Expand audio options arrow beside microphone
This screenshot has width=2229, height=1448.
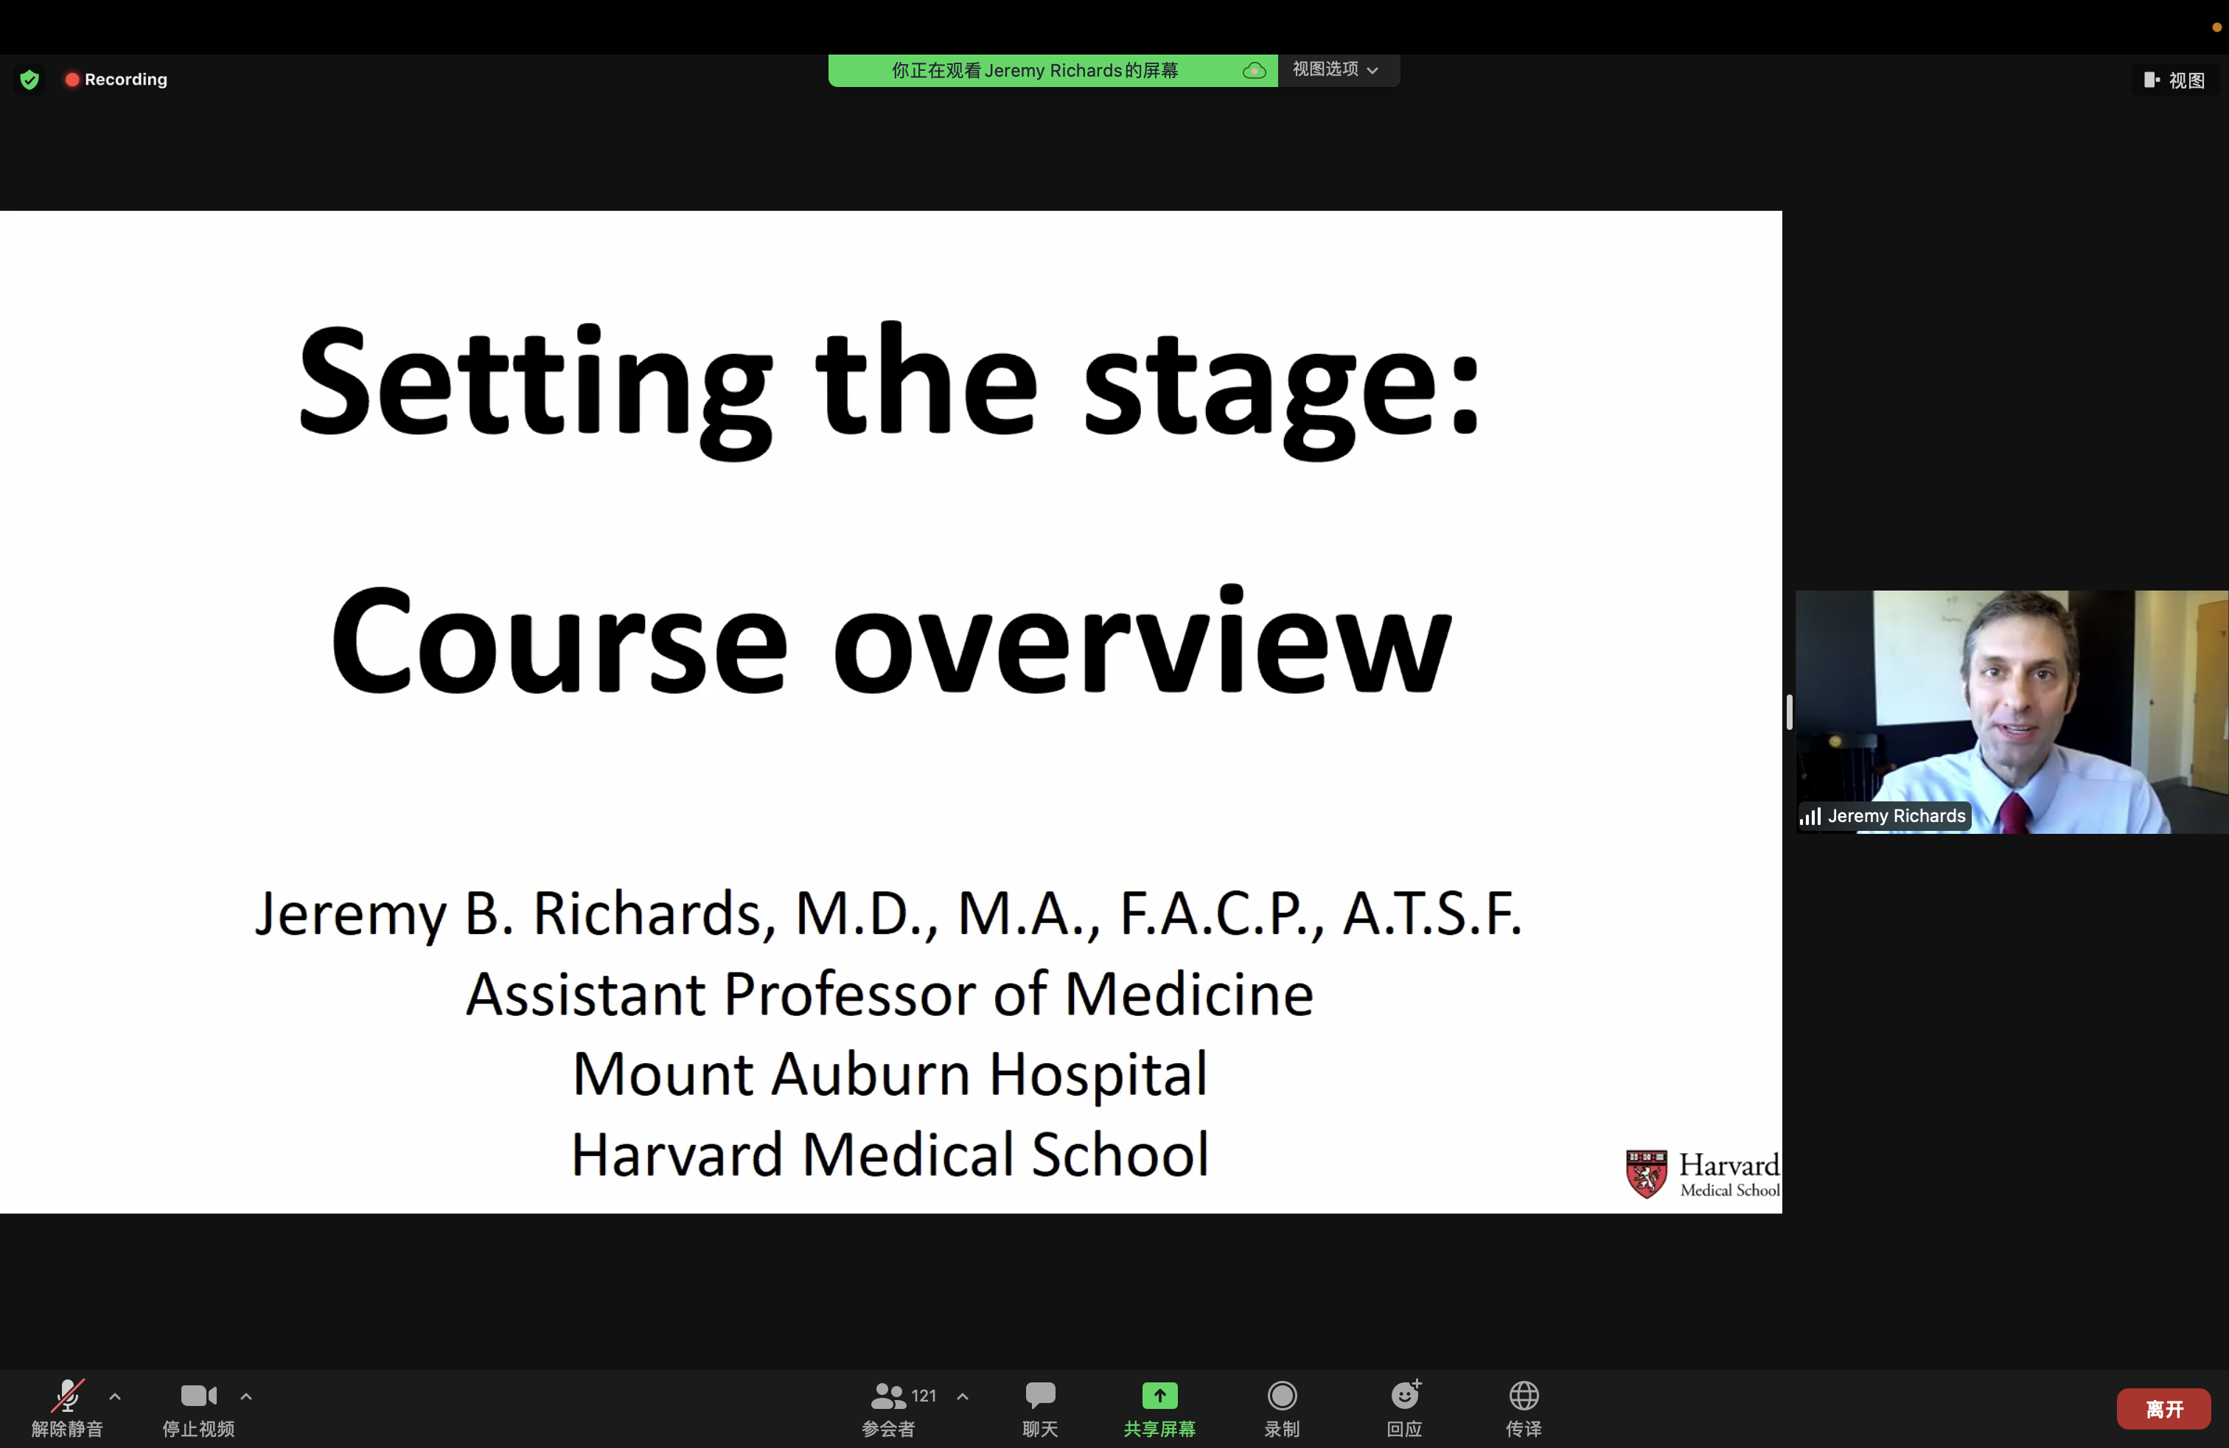coord(115,1396)
